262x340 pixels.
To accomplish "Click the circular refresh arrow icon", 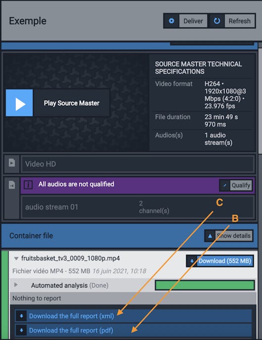I will coord(217,21).
